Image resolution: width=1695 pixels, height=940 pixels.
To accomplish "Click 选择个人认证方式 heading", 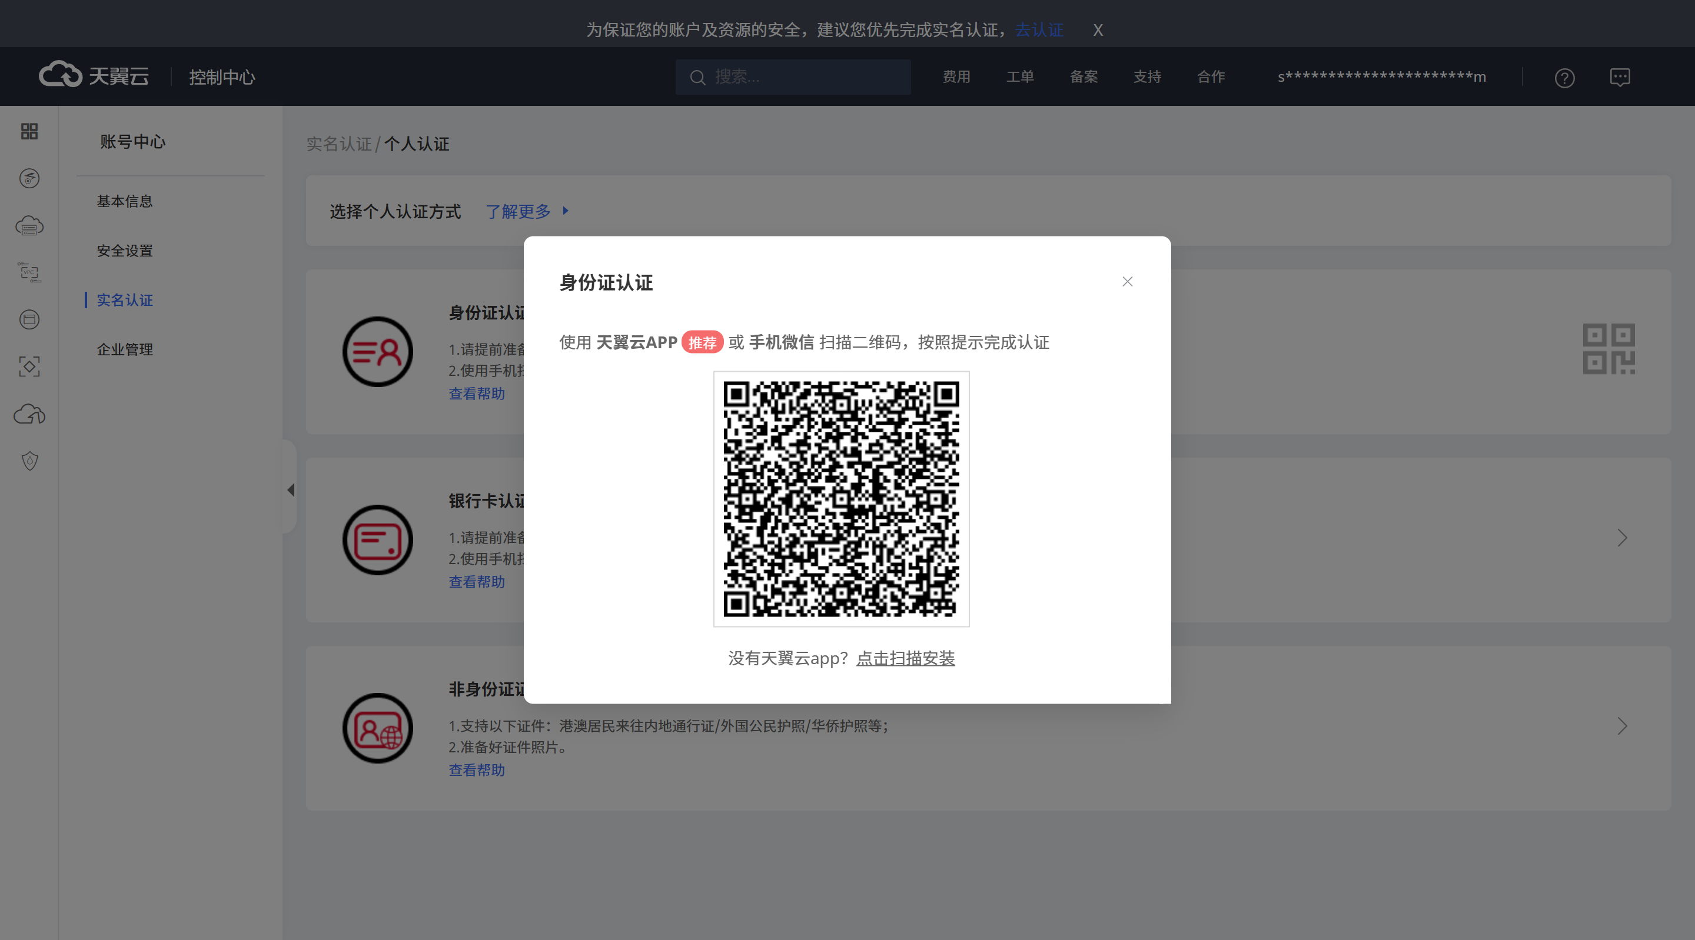I will [x=395, y=212].
